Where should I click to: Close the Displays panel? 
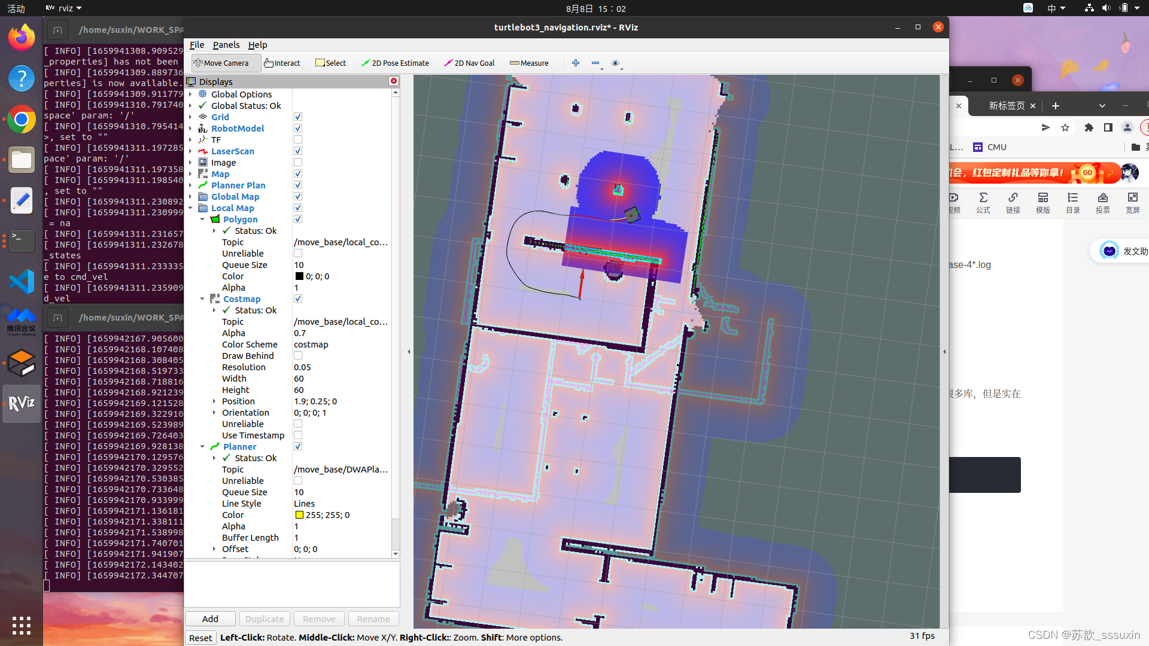pos(394,81)
